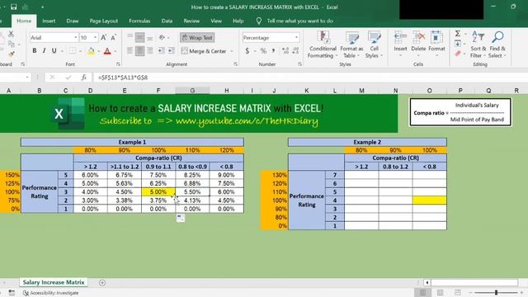This screenshot has width=528, height=297.
Task: Click Increase Font Size icon
Action: [103, 37]
